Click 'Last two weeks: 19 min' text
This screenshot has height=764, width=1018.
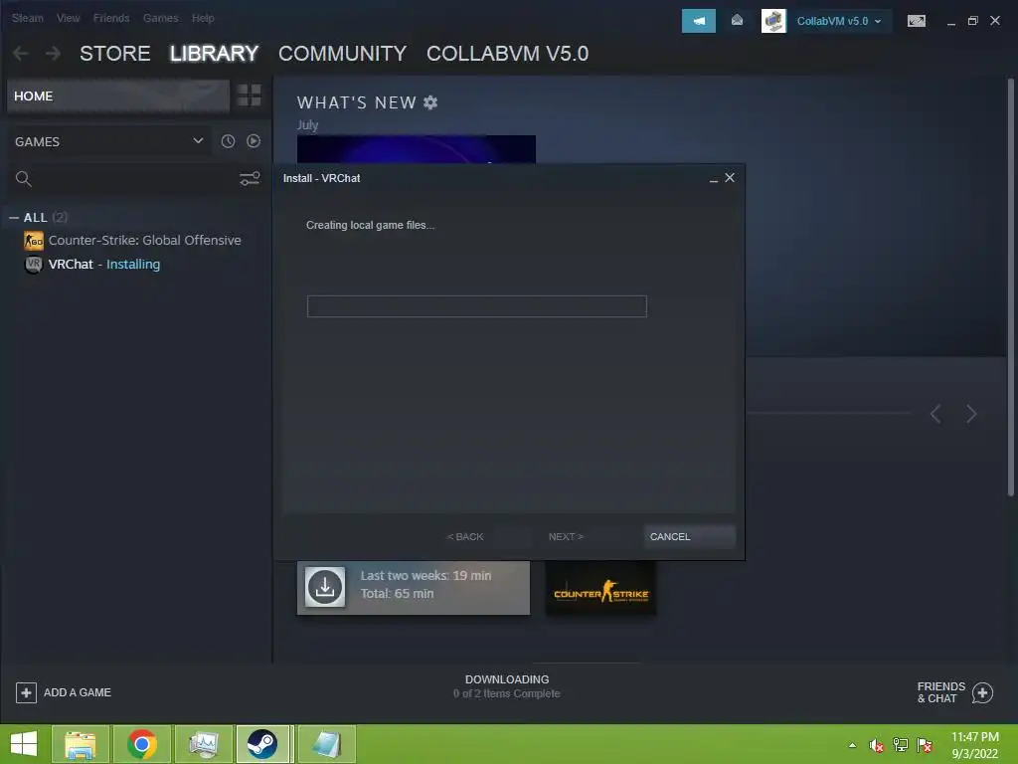(425, 576)
